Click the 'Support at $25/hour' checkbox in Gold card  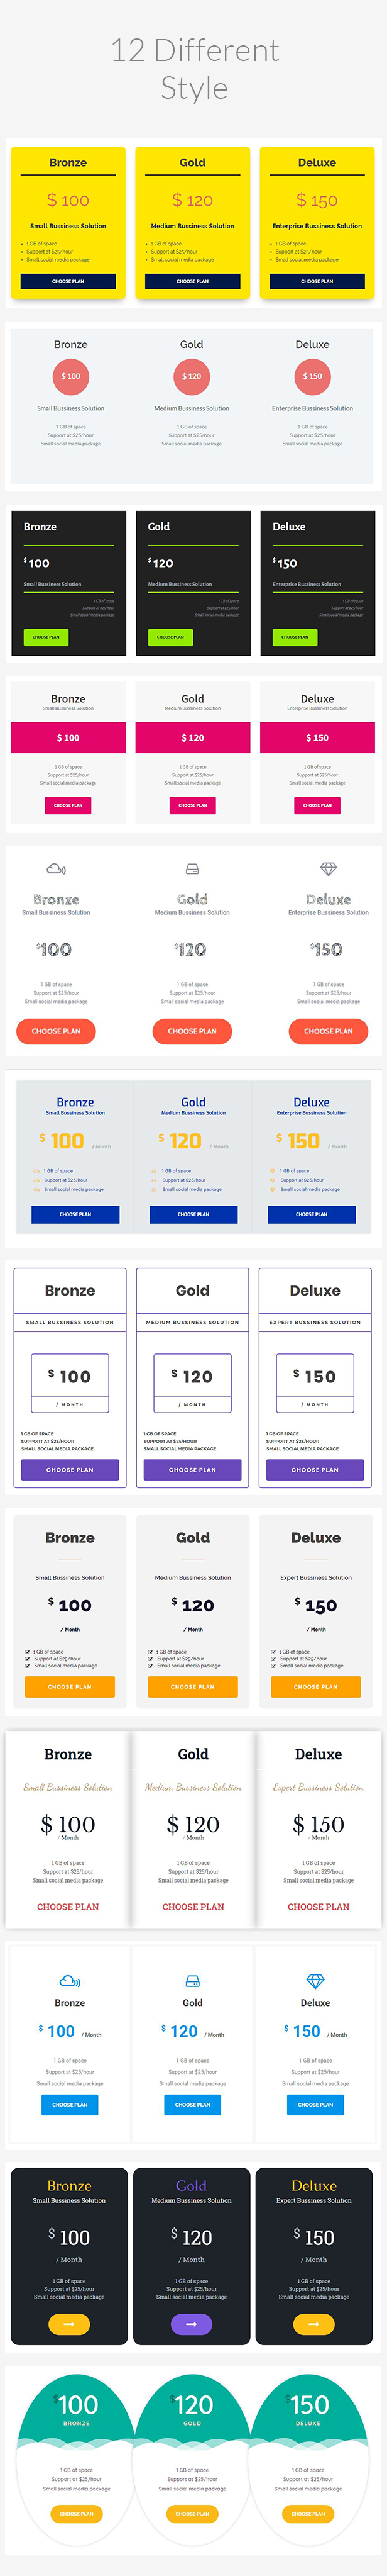pyautogui.click(x=150, y=1658)
